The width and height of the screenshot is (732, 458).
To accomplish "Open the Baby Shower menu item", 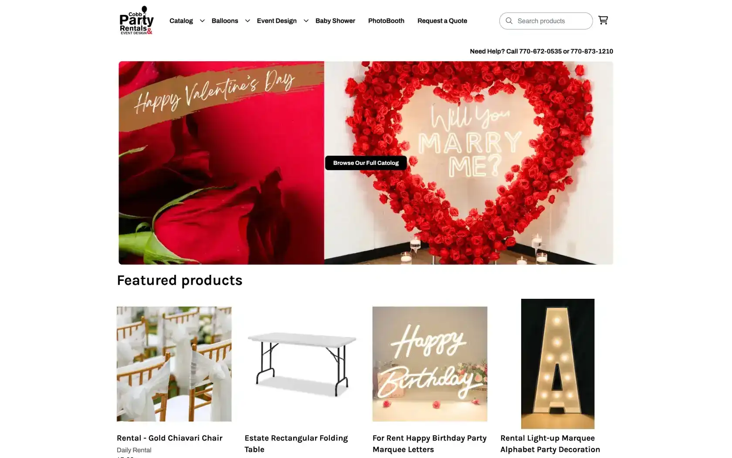I will tap(335, 21).
